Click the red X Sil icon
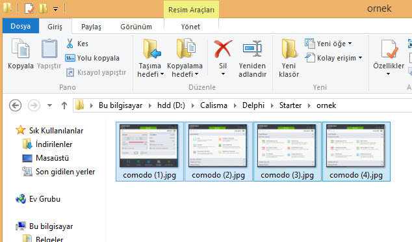This screenshot has width=412, height=242. click(223, 49)
